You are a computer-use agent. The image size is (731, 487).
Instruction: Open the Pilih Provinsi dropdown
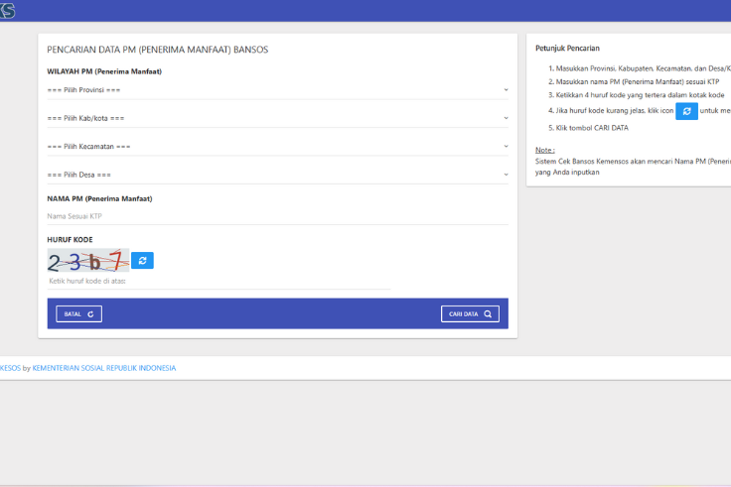(x=277, y=90)
